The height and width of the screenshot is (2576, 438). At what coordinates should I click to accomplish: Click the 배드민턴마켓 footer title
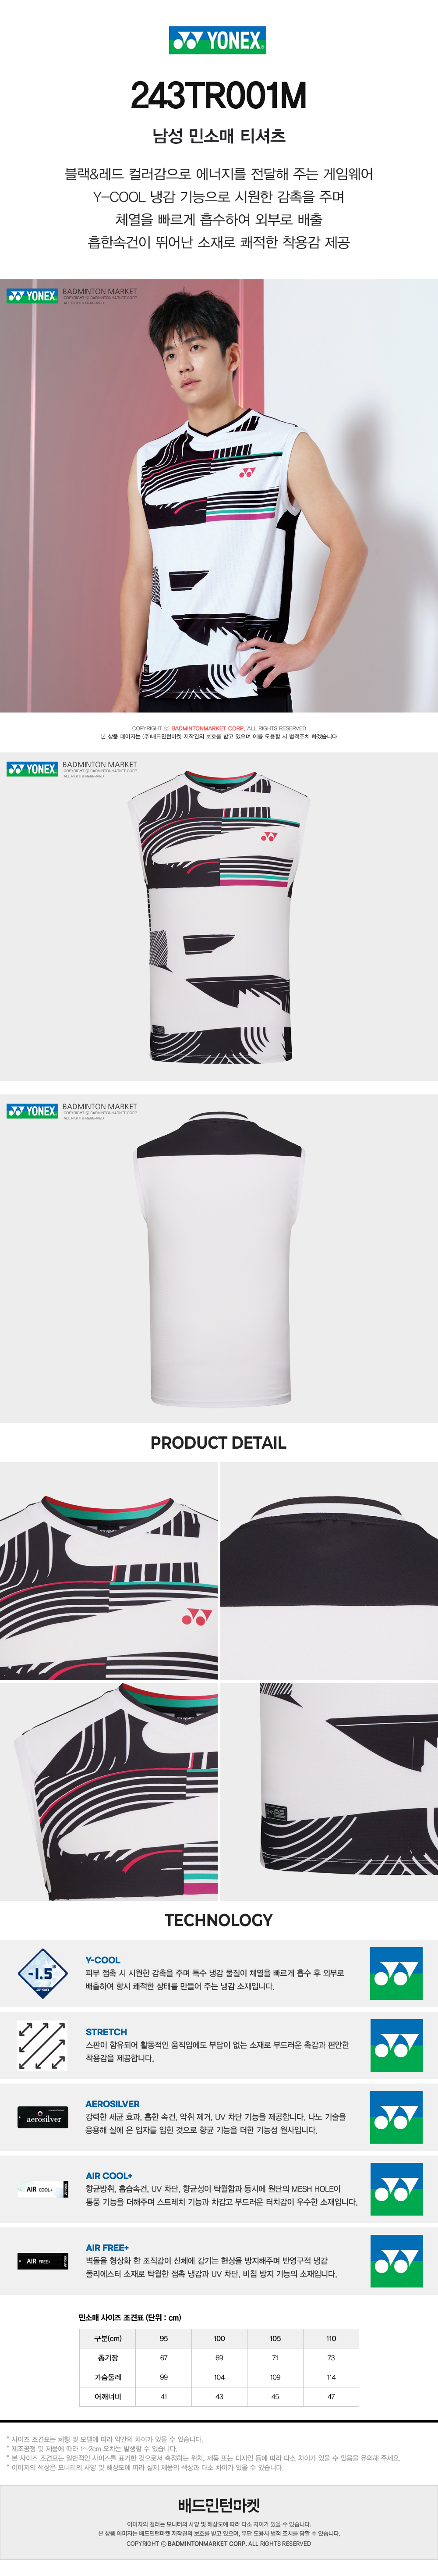(219, 2504)
